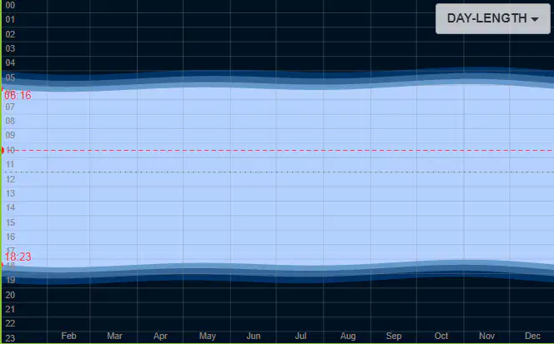Open the DAY-LENGTH dropdown

493,18
